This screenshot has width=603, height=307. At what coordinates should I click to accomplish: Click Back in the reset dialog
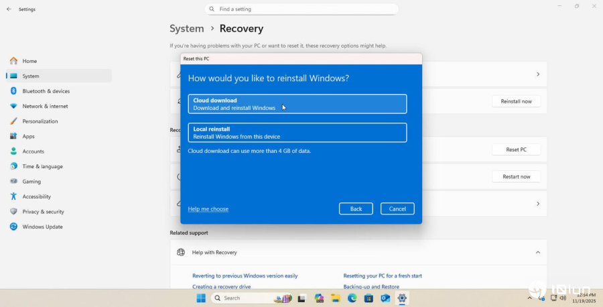356,208
